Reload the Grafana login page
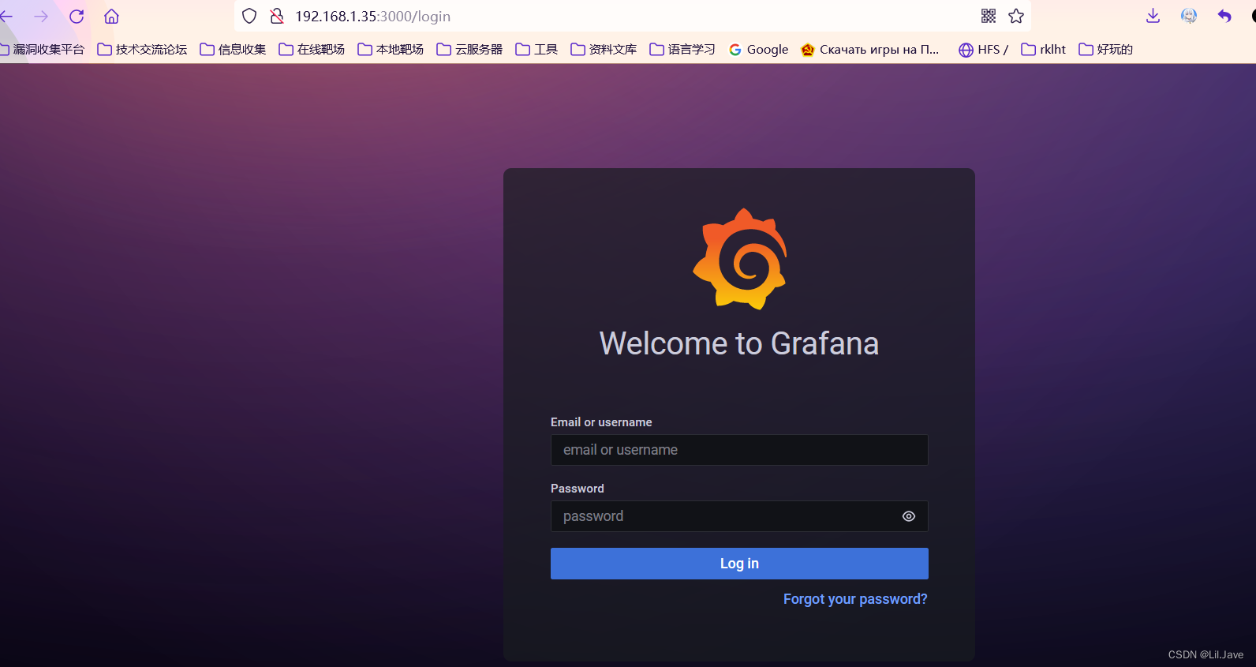The height and width of the screenshot is (667, 1256). coord(77,17)
